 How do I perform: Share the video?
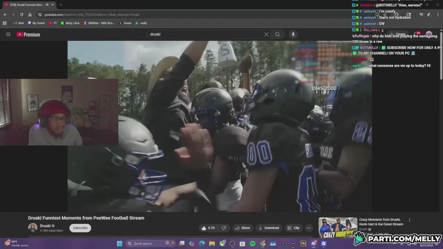point(242,228)
